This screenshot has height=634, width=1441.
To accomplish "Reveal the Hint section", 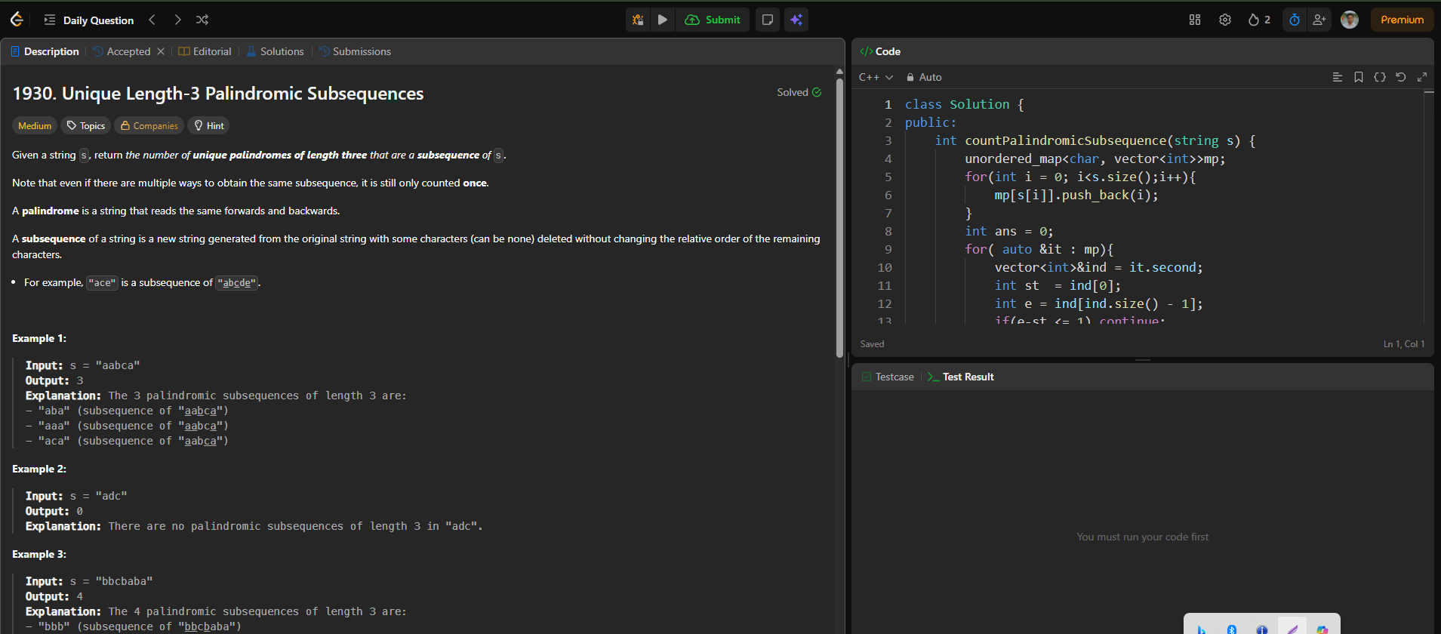I will pyautogui.click(x=209, y=126).
